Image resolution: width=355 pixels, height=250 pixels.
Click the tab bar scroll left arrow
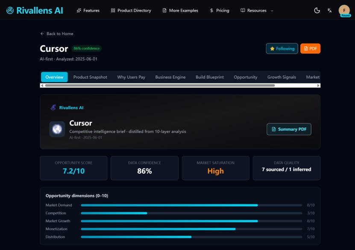point(42,86)
